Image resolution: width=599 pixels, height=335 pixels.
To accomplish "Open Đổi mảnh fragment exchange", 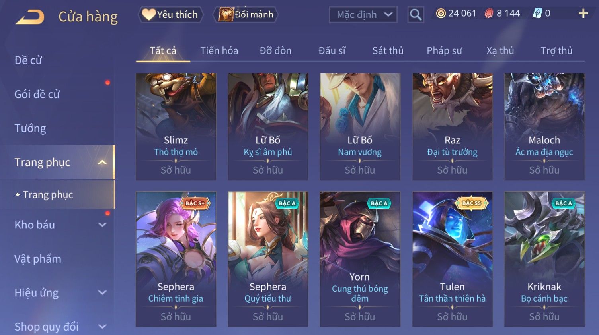I will coord(245,15).
